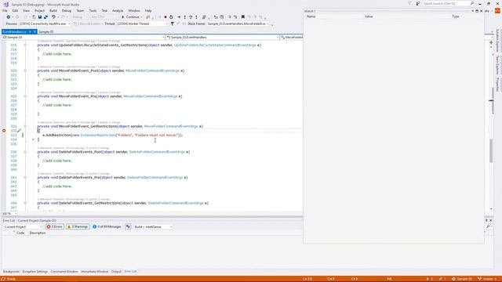The height and width of the screenshot is (282, 502).
Task: Click the bookmark icon in toolbar
Action: (243, 17)
